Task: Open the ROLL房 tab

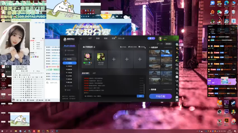Action: (x=121, y=38)
